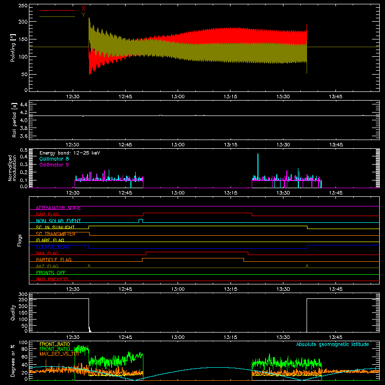Click the 4.4 tick on Roll period axis

[x=24, y=104]
